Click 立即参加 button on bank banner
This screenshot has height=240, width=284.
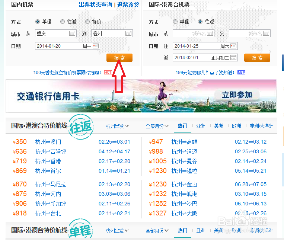(x=237, y=95)
